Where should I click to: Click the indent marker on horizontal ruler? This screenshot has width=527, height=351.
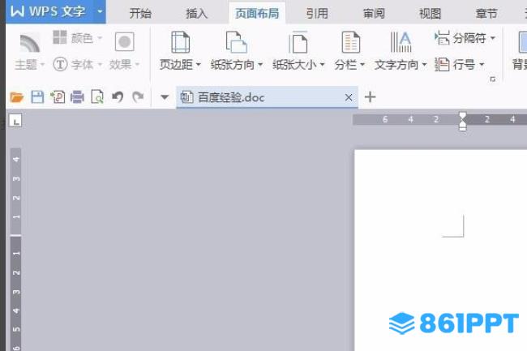click(463, 122)
